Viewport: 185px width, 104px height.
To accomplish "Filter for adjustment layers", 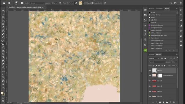I will click(x=165, y=58).
